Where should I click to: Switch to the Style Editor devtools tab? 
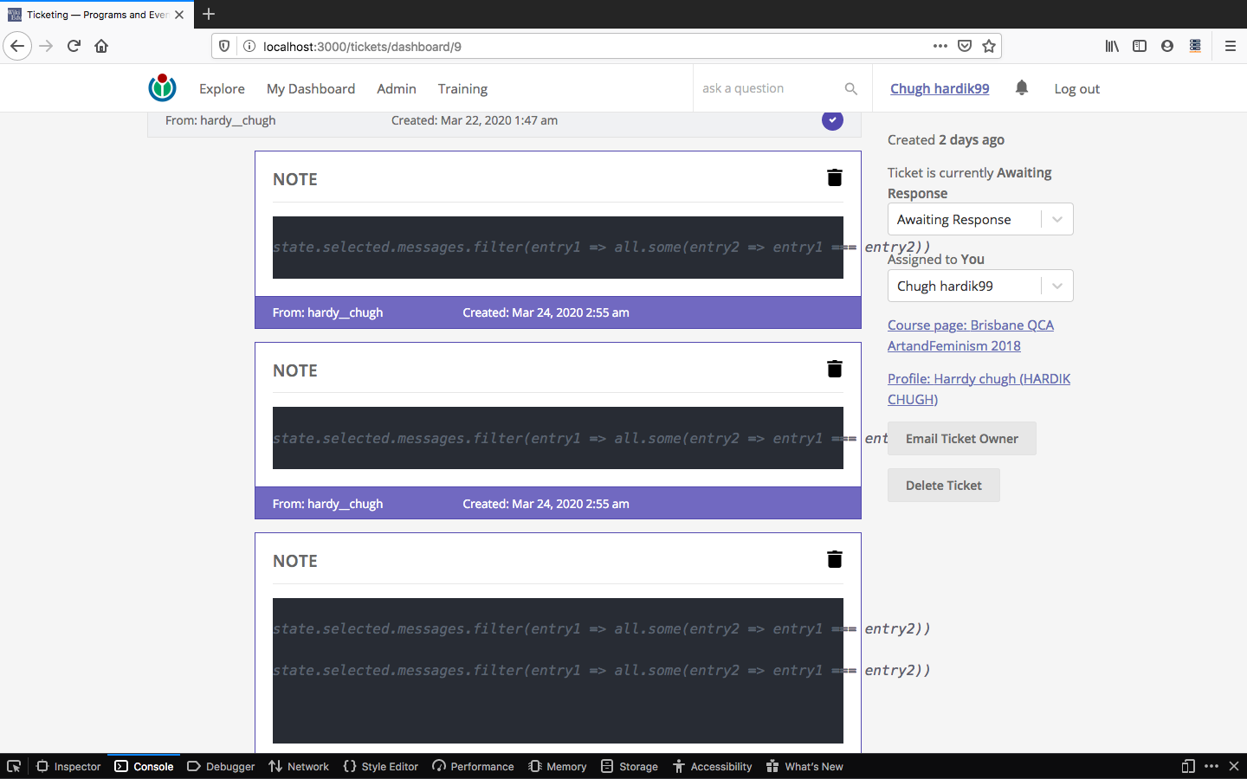click(x=380, y=766)
